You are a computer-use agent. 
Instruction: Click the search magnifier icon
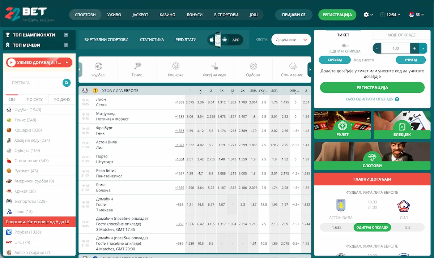[67, 83]
